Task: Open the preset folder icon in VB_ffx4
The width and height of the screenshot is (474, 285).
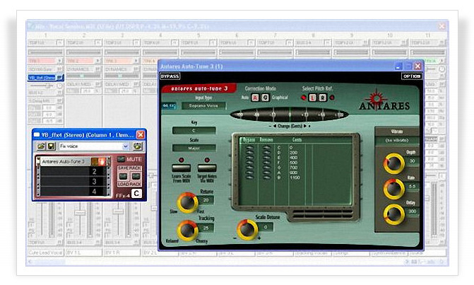Action: [x=40, y=146]
